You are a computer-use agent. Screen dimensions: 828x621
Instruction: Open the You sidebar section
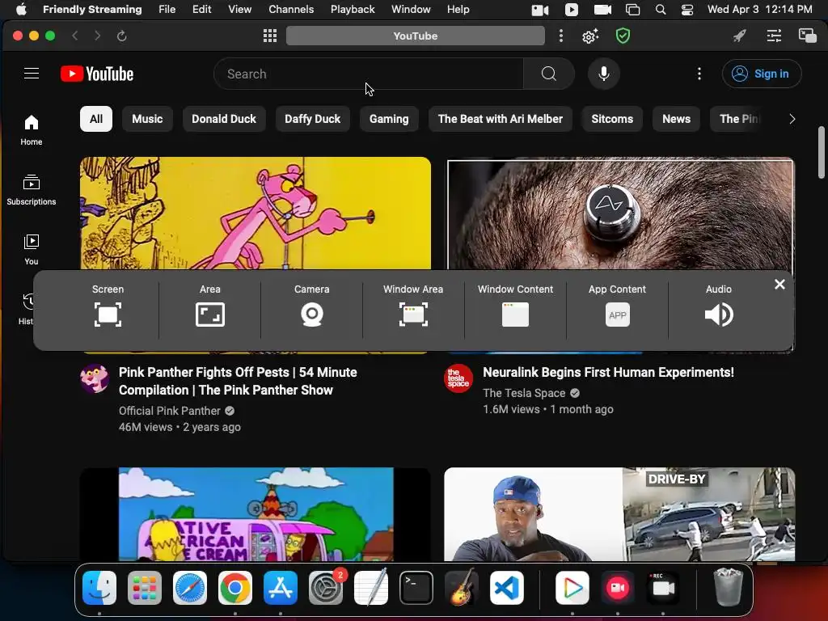click(32, 250)
